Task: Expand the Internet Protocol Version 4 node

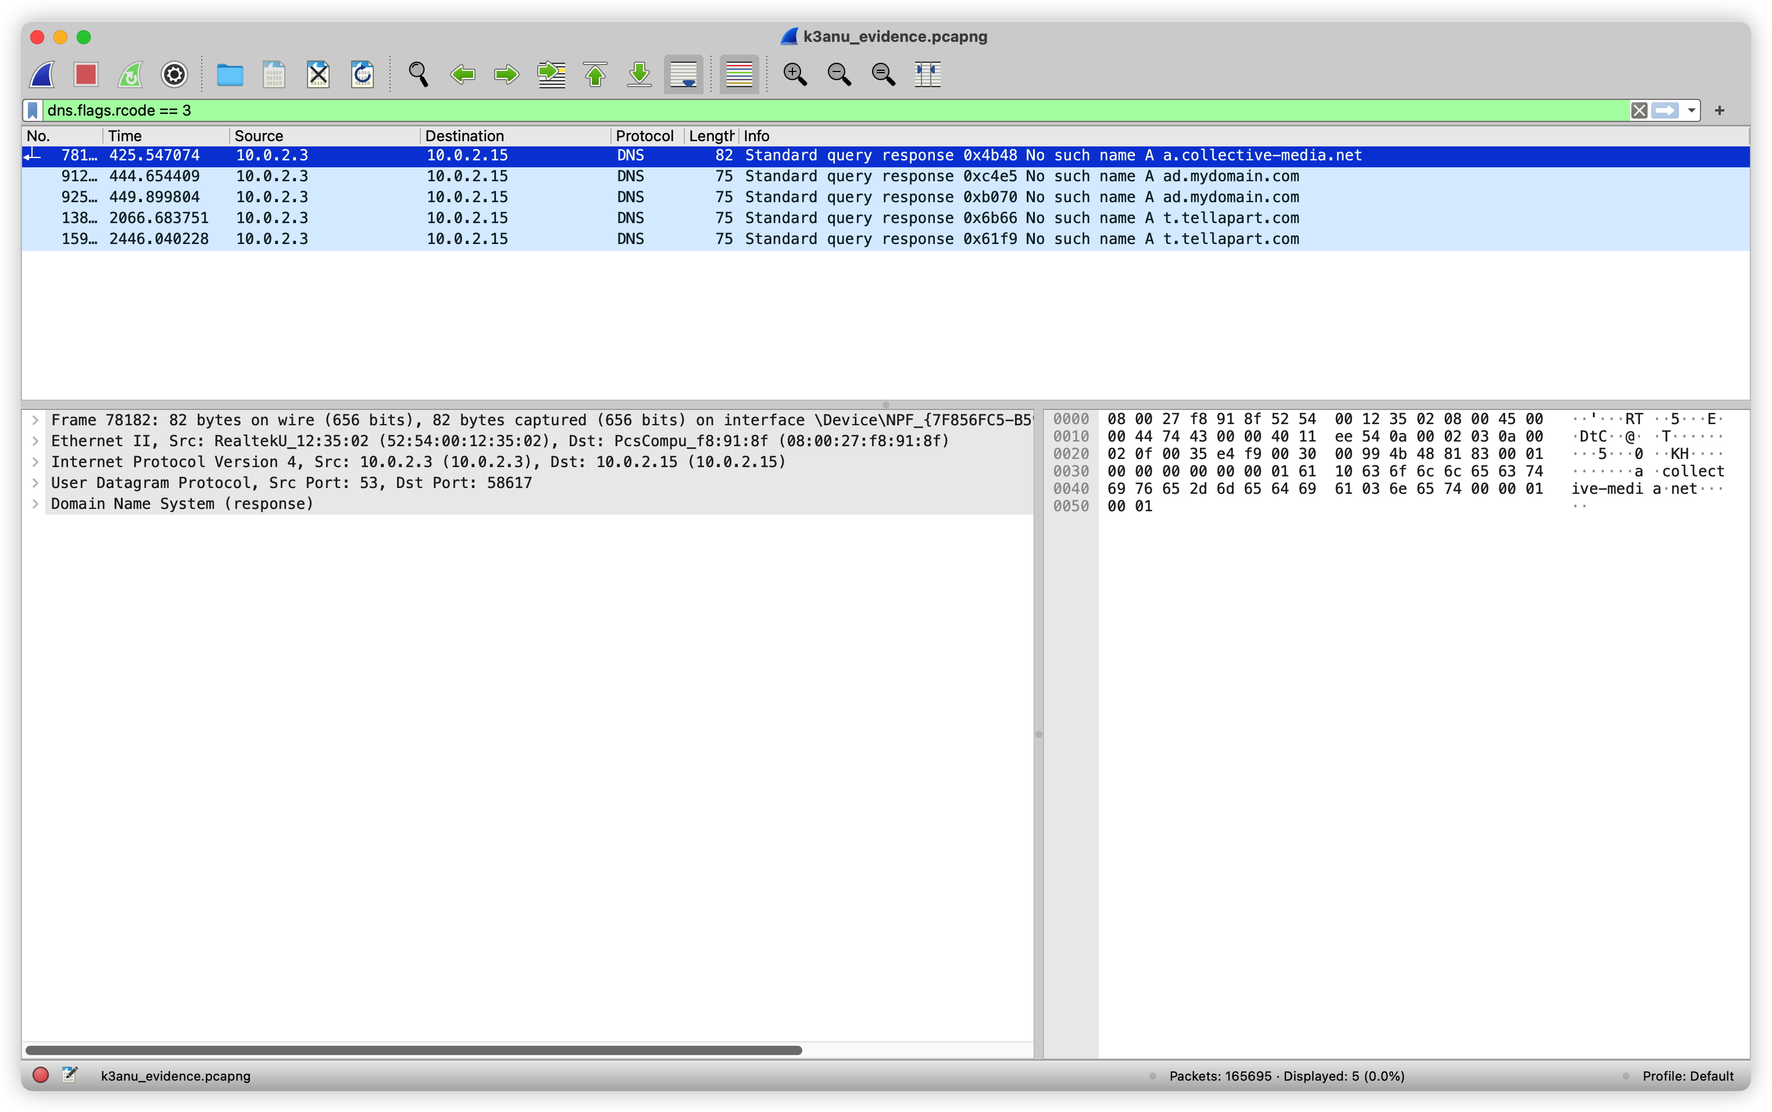Action: click(34, 462)
